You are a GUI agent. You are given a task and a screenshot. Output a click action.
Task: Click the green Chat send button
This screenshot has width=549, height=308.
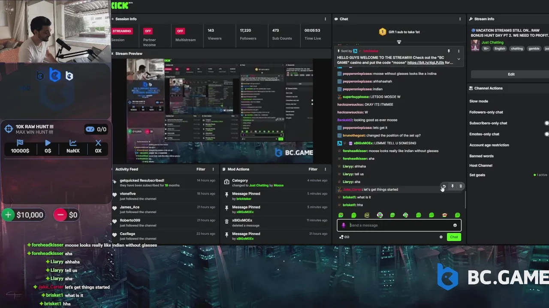[x=454, y=237]
